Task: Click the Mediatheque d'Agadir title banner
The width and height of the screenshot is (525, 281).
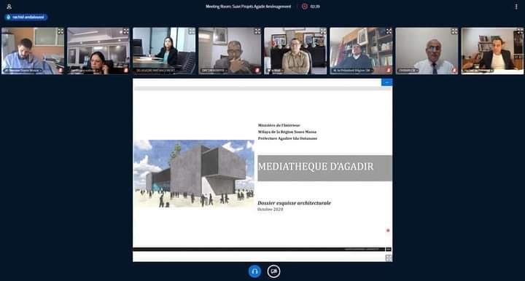Action: (x=324, y=168)
